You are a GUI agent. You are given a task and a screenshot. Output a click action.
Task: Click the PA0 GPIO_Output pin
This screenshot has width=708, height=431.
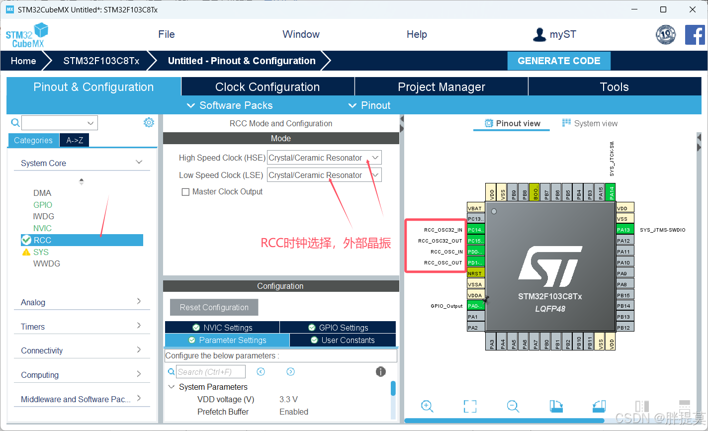pos(476,306)
